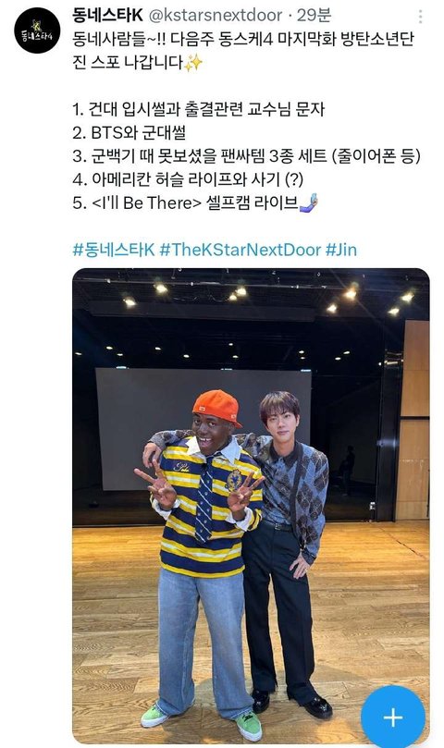This screenshot has height=748, width=444.
Task: Click list item 1 about 건대 입시썰
Action: click(x=199, y=109)
